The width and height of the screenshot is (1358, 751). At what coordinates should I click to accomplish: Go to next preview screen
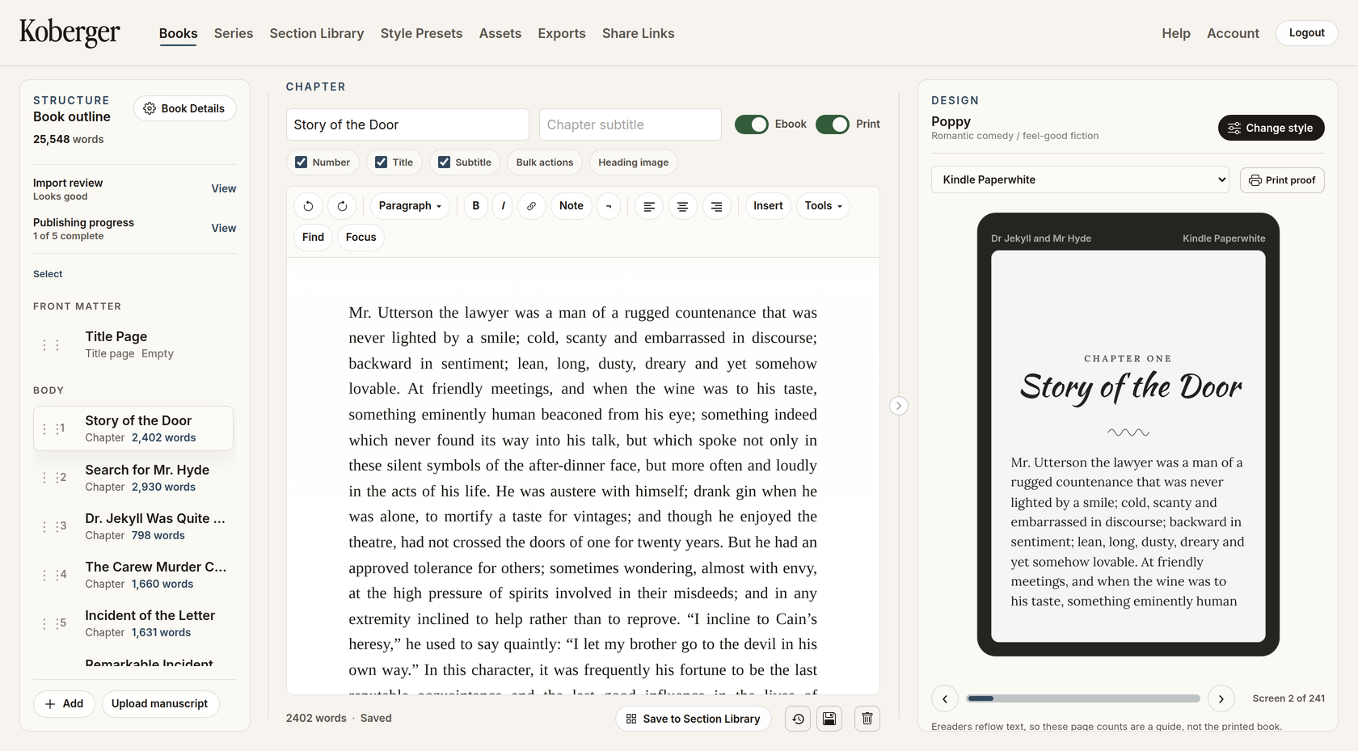point(1221,698)
